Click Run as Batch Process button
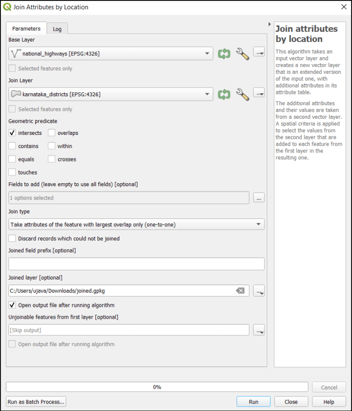This screenshot has width=352, height=411. 36,402
